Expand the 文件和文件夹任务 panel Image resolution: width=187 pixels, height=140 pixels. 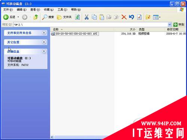pyautogui.click(x=44, y=33)
